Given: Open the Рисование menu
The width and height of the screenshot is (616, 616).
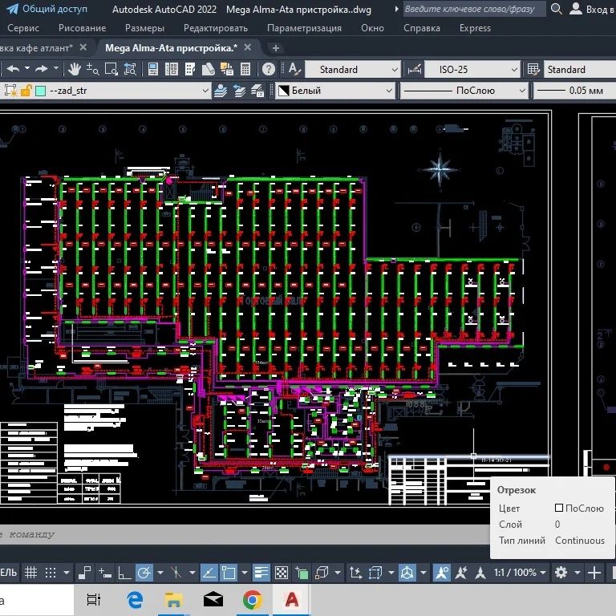Looking at the screenshot, I should pyautogui.click(x=82, y=28).
